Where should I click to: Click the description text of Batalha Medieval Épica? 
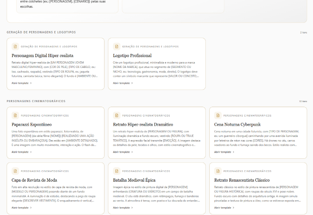(156, 194)
